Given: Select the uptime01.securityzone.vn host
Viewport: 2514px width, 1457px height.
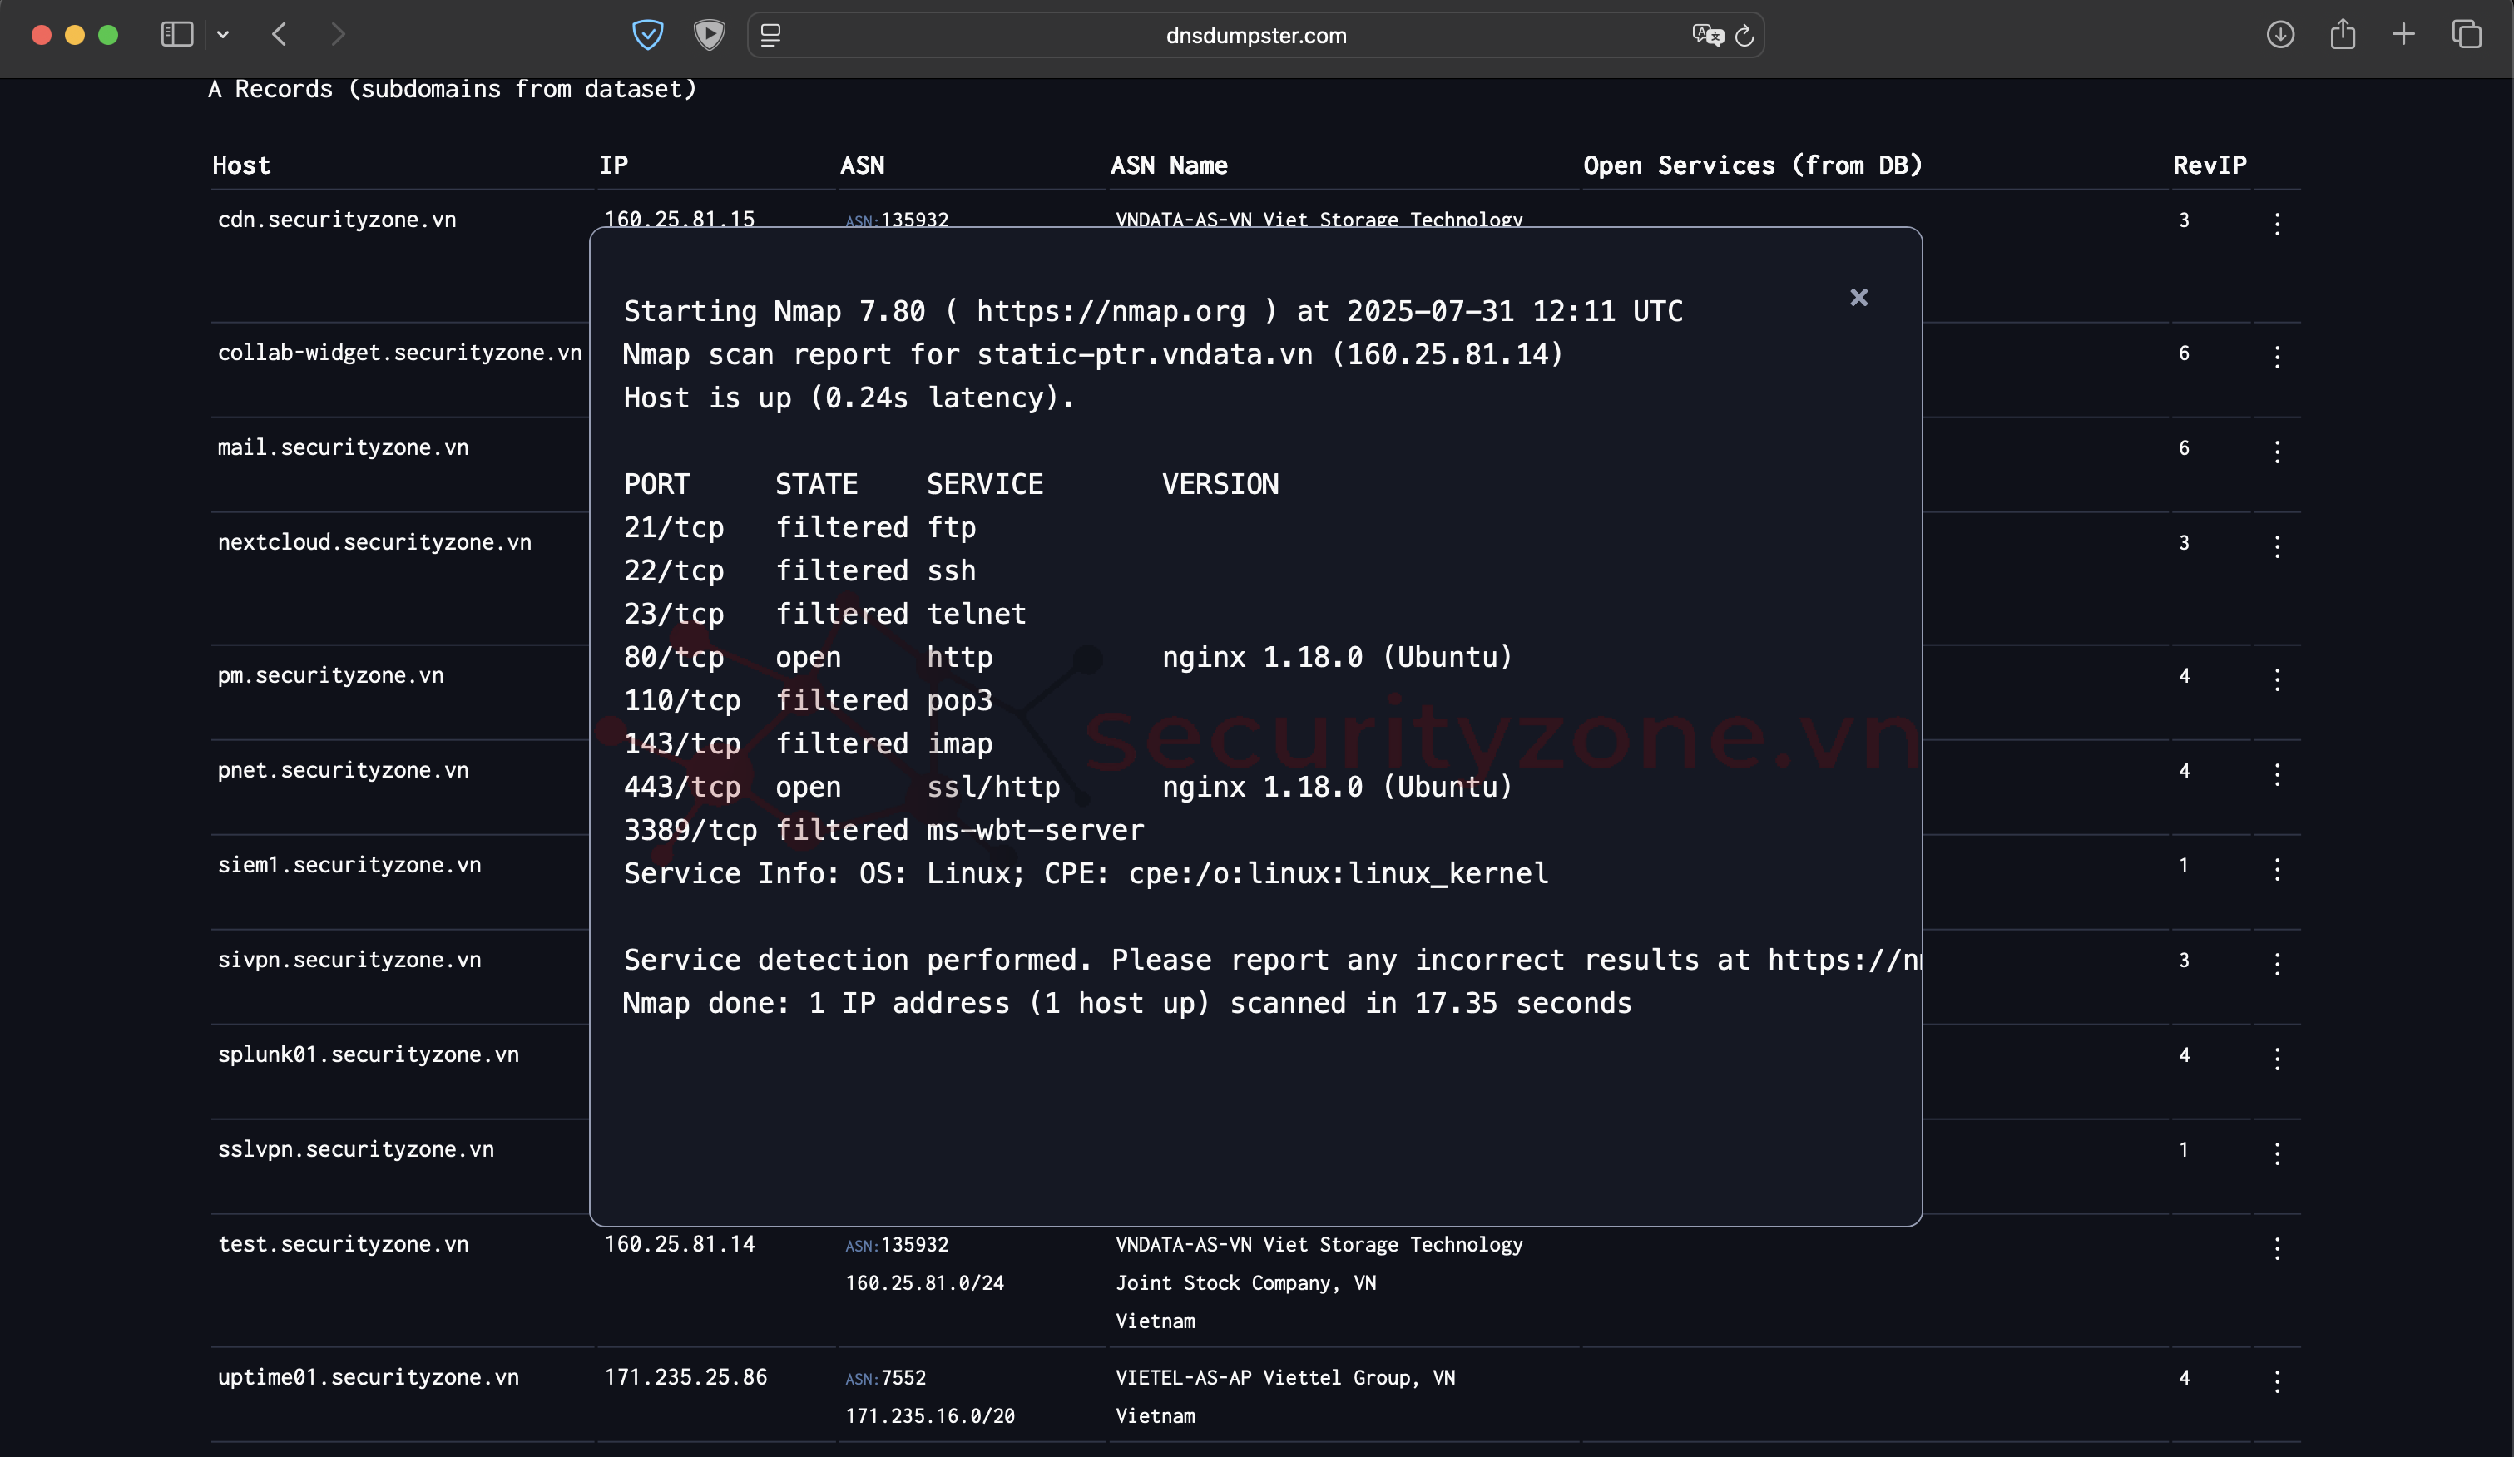Looking at the screenshot, I should (x=369, y=1377).
